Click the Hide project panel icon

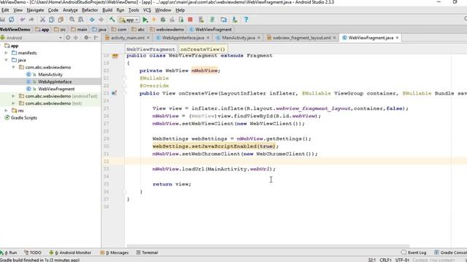(x=96, y=38)
